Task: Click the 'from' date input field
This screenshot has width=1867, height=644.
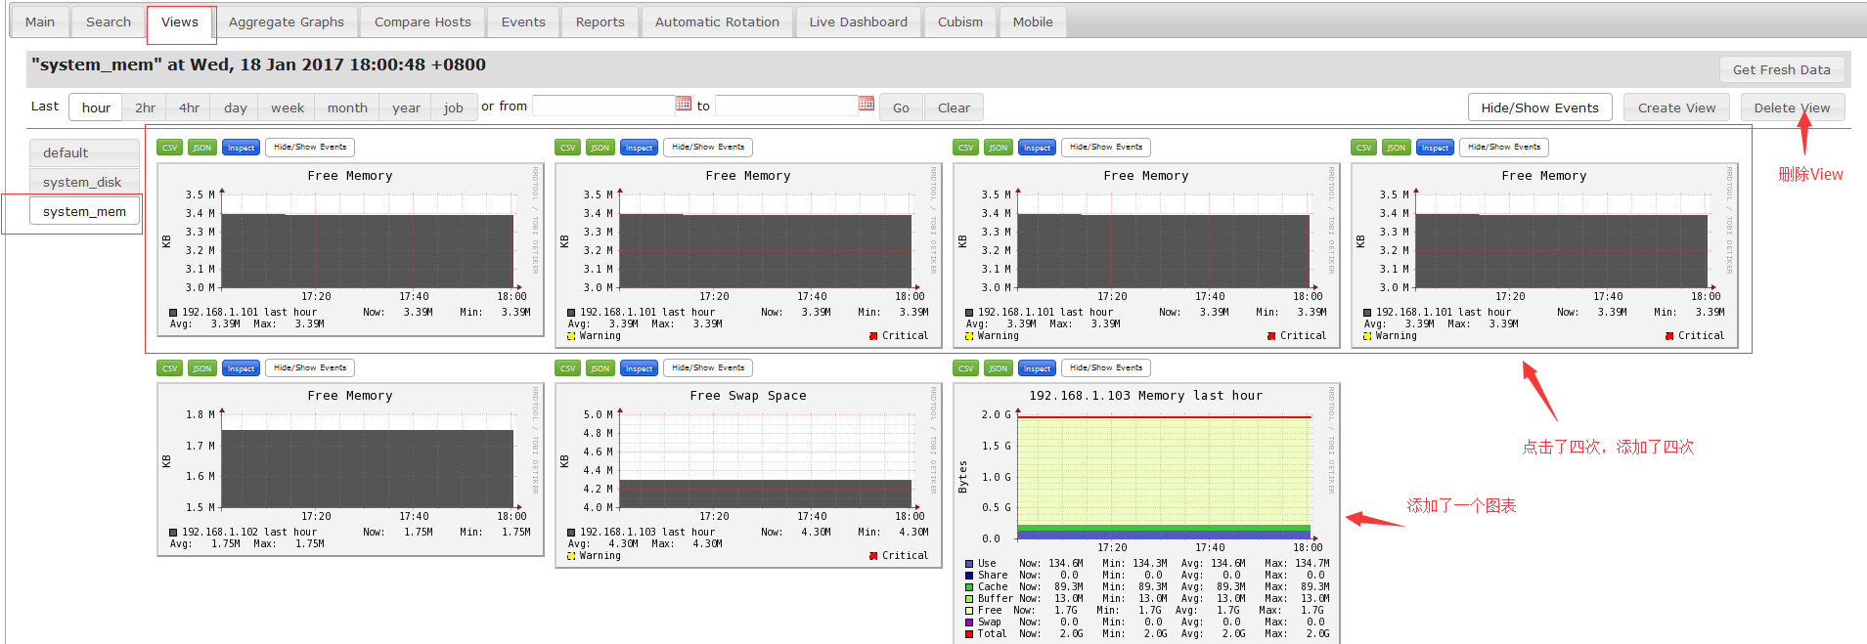Action: pos(602,106)
